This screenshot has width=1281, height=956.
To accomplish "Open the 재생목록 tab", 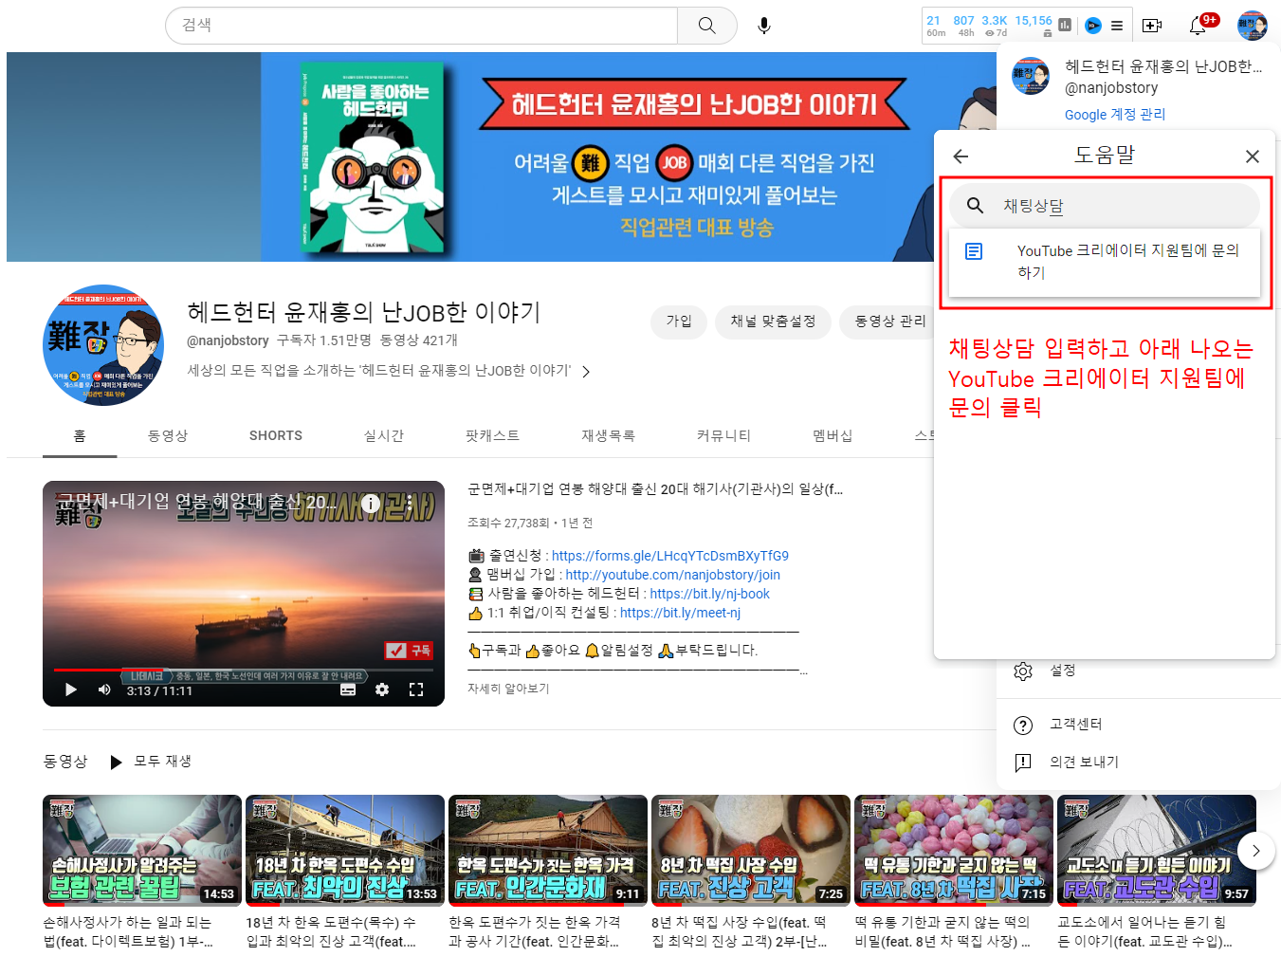I will pos(608,435).
